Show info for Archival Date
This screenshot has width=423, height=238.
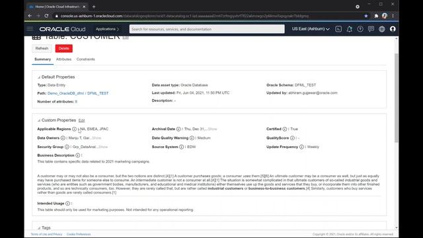point(178,129)
